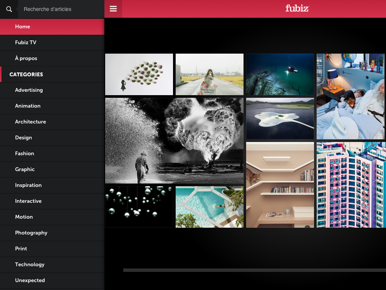Select the Photography category

pos(31,233)
